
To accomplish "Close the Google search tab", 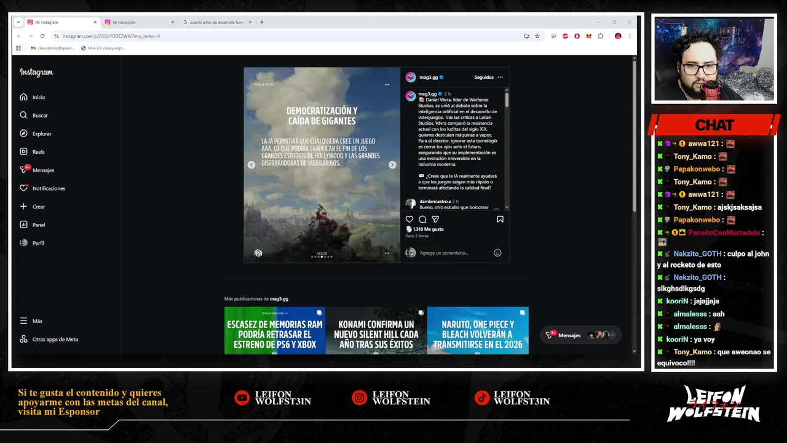I will pos(250,22).
